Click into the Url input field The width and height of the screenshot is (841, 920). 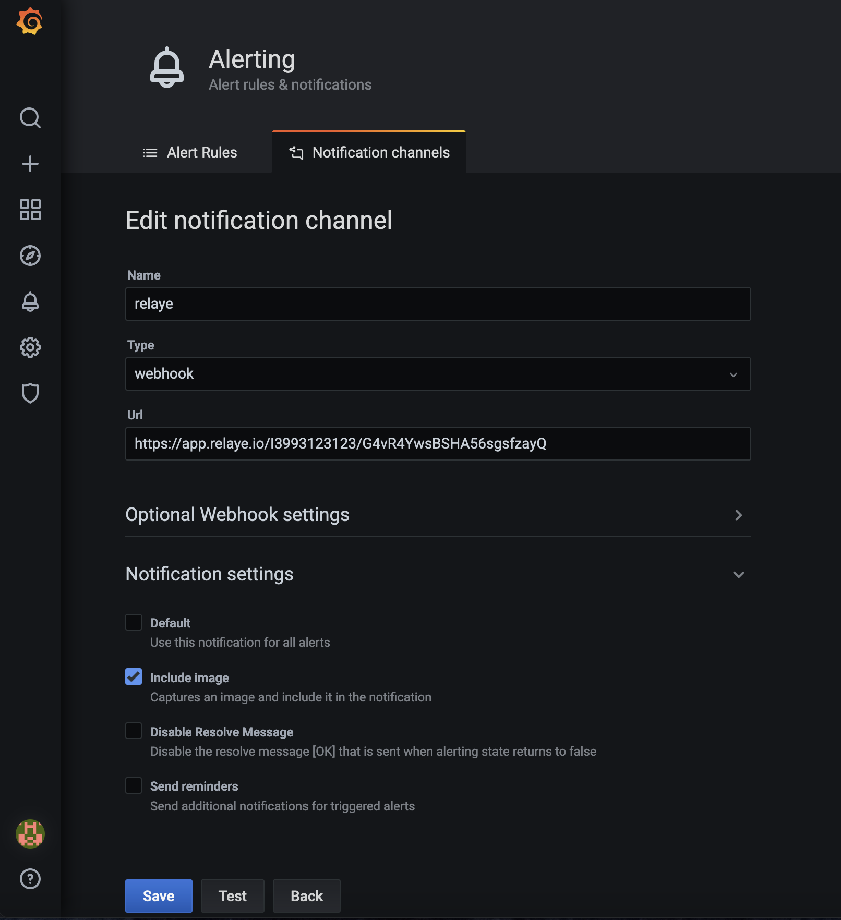[x=438, y=444]
